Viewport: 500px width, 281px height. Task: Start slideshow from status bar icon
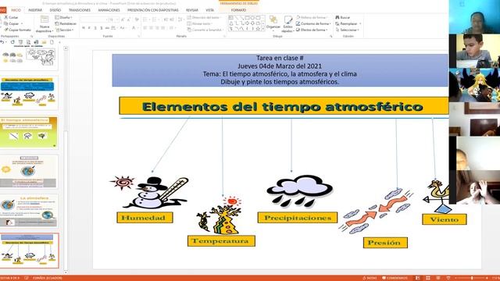[x=448, y=278]
